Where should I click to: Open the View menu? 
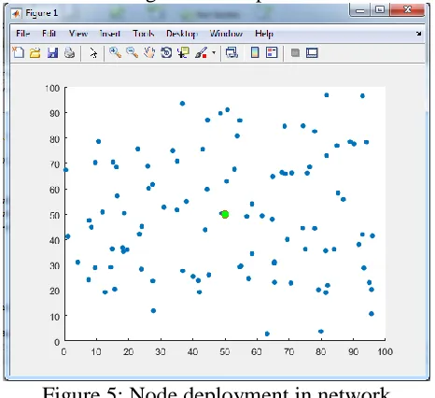pos(78,34)
